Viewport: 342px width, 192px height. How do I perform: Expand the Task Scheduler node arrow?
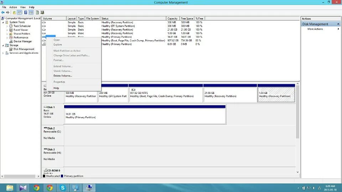7,26
